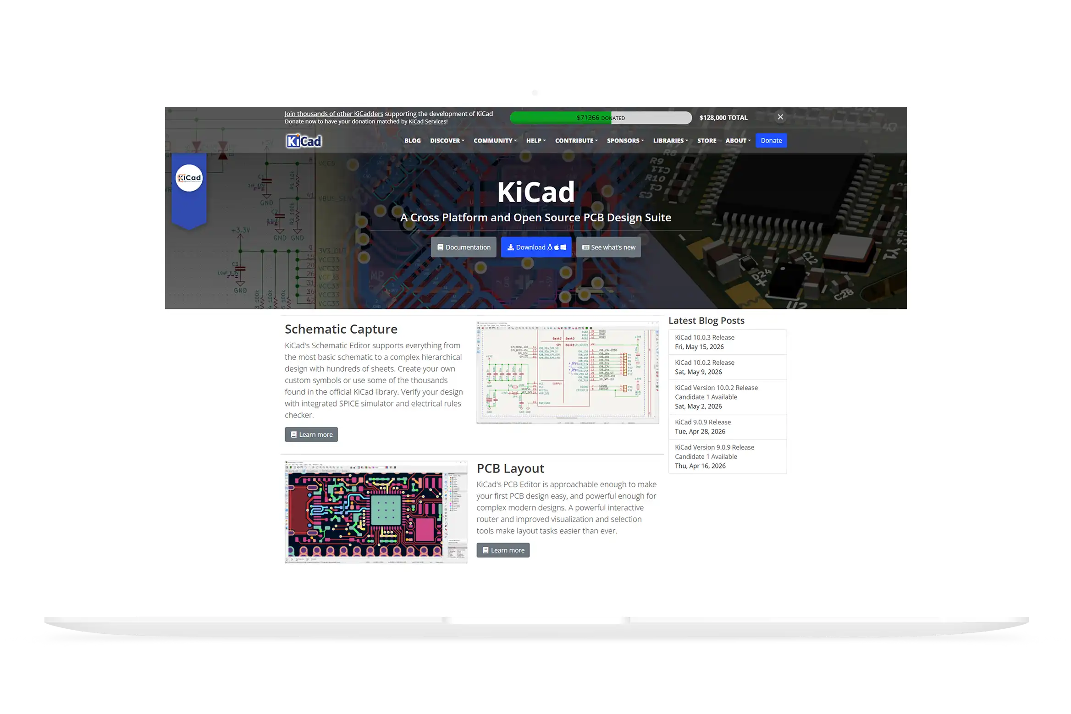Open the PCB Layout screenshot thumbnail
Image resolution: width=1071 pixels, height=714 pixels.
[375, 511]
